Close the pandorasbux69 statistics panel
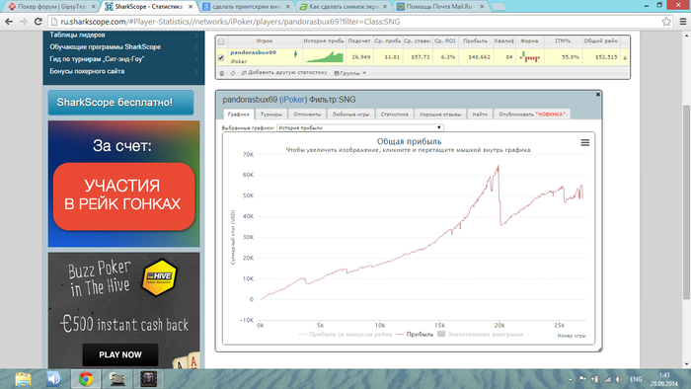The width and height of the screenshot is (691, 389). [598, 94]
